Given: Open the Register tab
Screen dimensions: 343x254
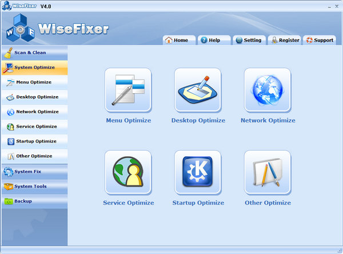Looking at the screenshot, I should (x=285, y=40).
